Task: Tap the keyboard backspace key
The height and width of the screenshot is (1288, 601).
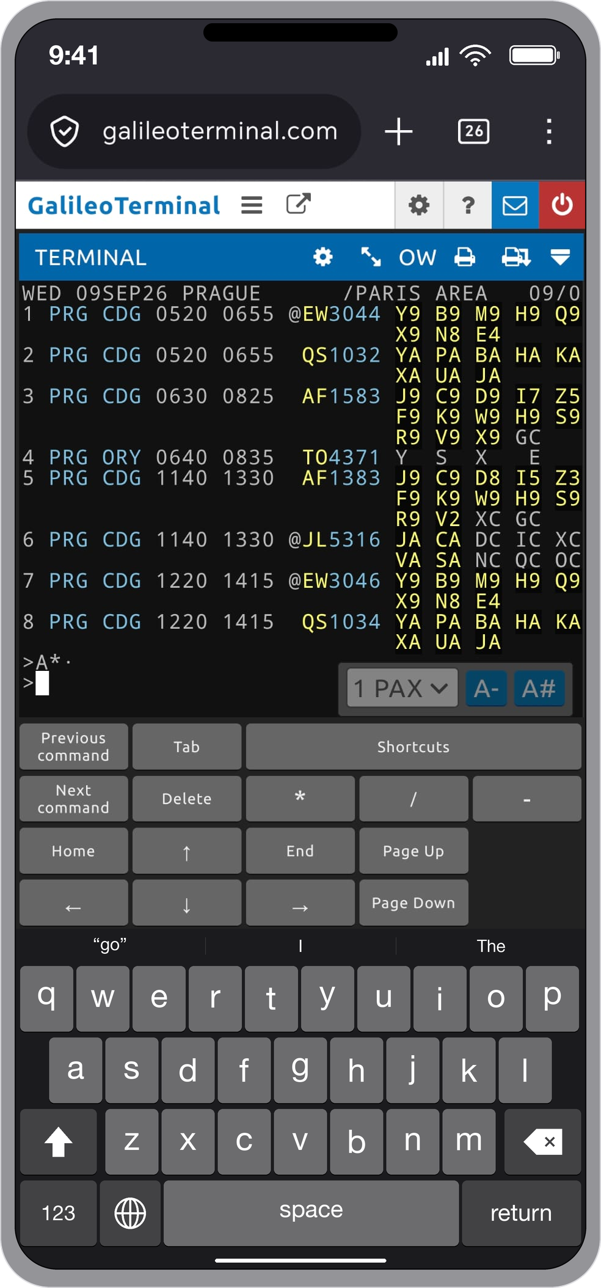Action: 542,1141
